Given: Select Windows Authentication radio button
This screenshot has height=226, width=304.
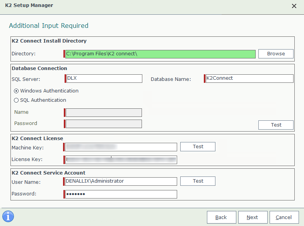Looking at the screenshot, I should (16, 91).
